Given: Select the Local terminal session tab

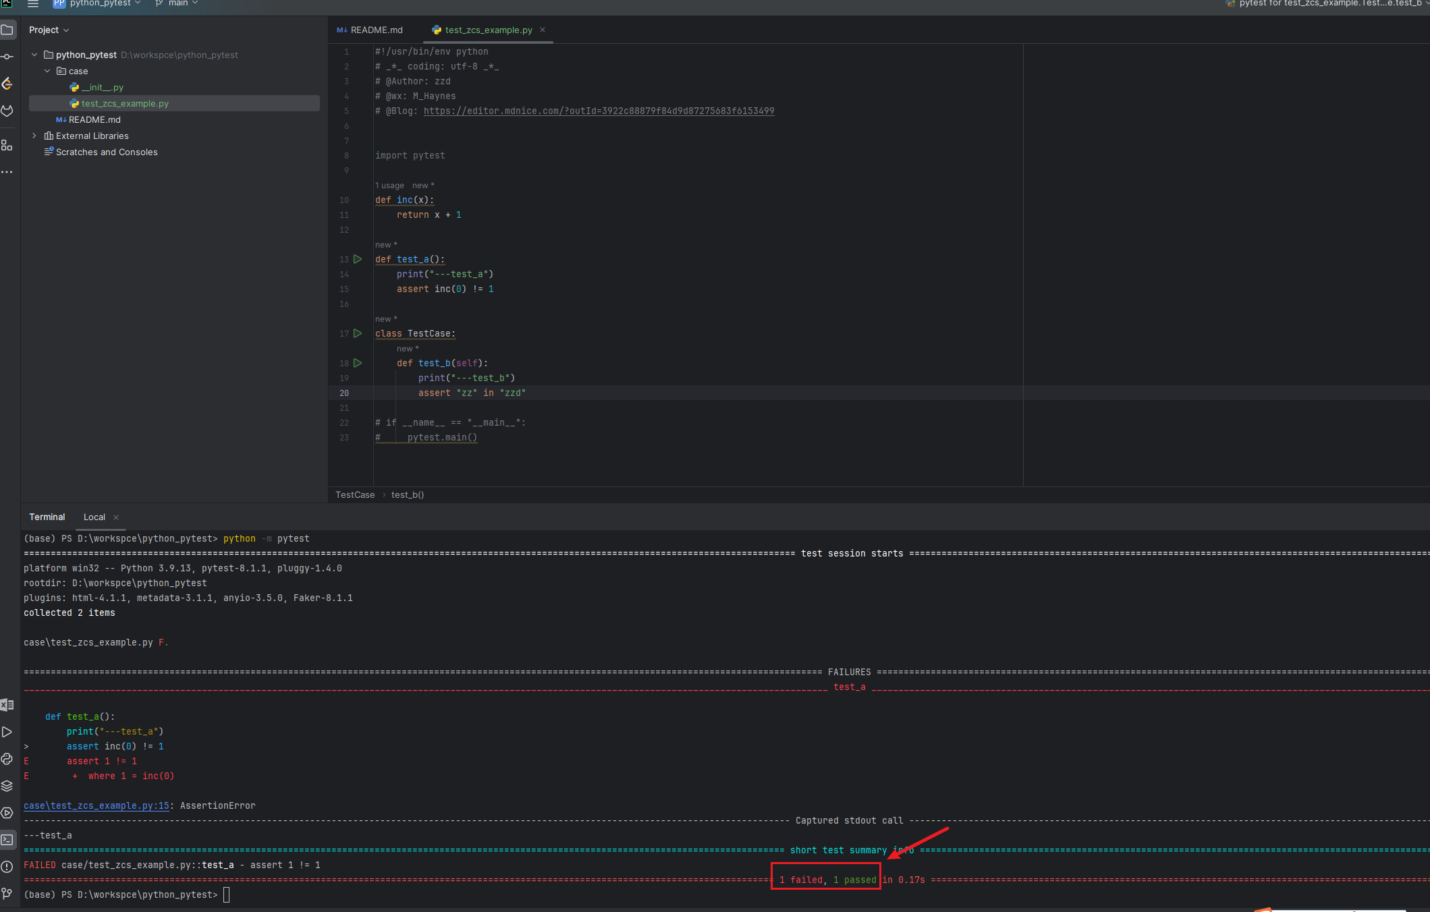Looking at the screenshot, I should (x=94, y=517).
